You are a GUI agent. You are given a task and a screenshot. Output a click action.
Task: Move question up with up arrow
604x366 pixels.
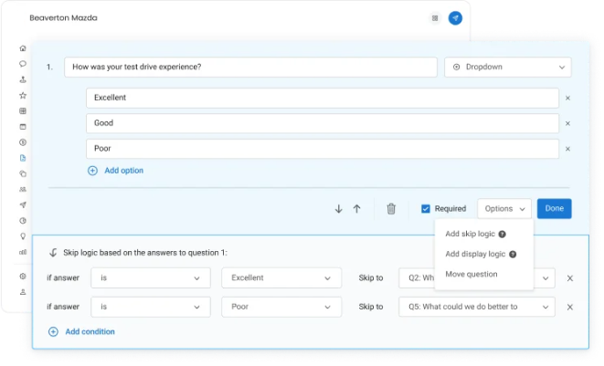(356, 208)
